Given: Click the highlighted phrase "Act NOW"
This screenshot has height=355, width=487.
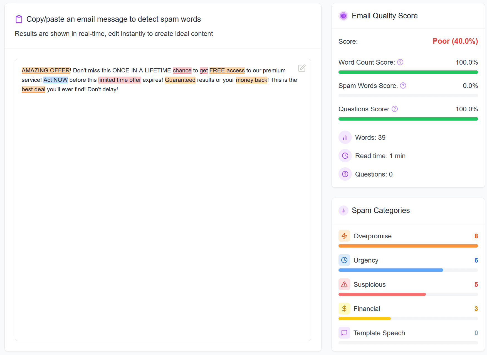Looking at the screenshot, I should point(56,80).
